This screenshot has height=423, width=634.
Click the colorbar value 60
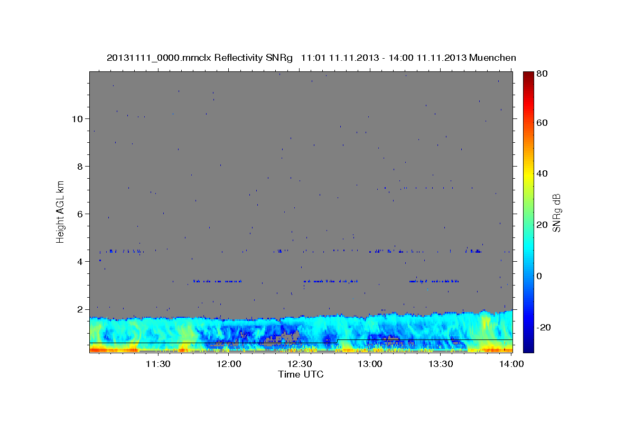click(x=541, y=123)
